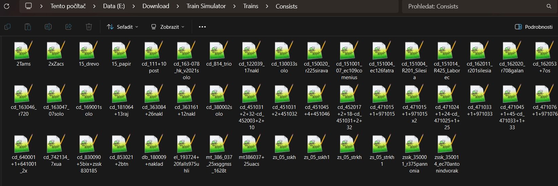Open Data (E:) drive in breadcrumb

[114, 6]
